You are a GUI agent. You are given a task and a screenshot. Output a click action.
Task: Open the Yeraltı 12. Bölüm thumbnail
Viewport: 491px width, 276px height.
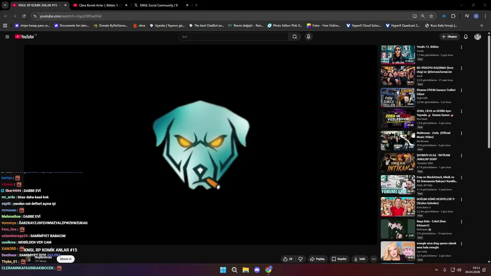(x=398, y=54)
